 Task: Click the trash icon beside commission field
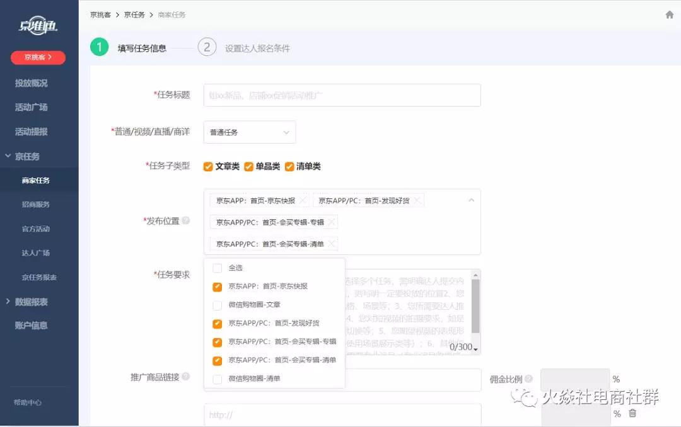coord(632,413)
